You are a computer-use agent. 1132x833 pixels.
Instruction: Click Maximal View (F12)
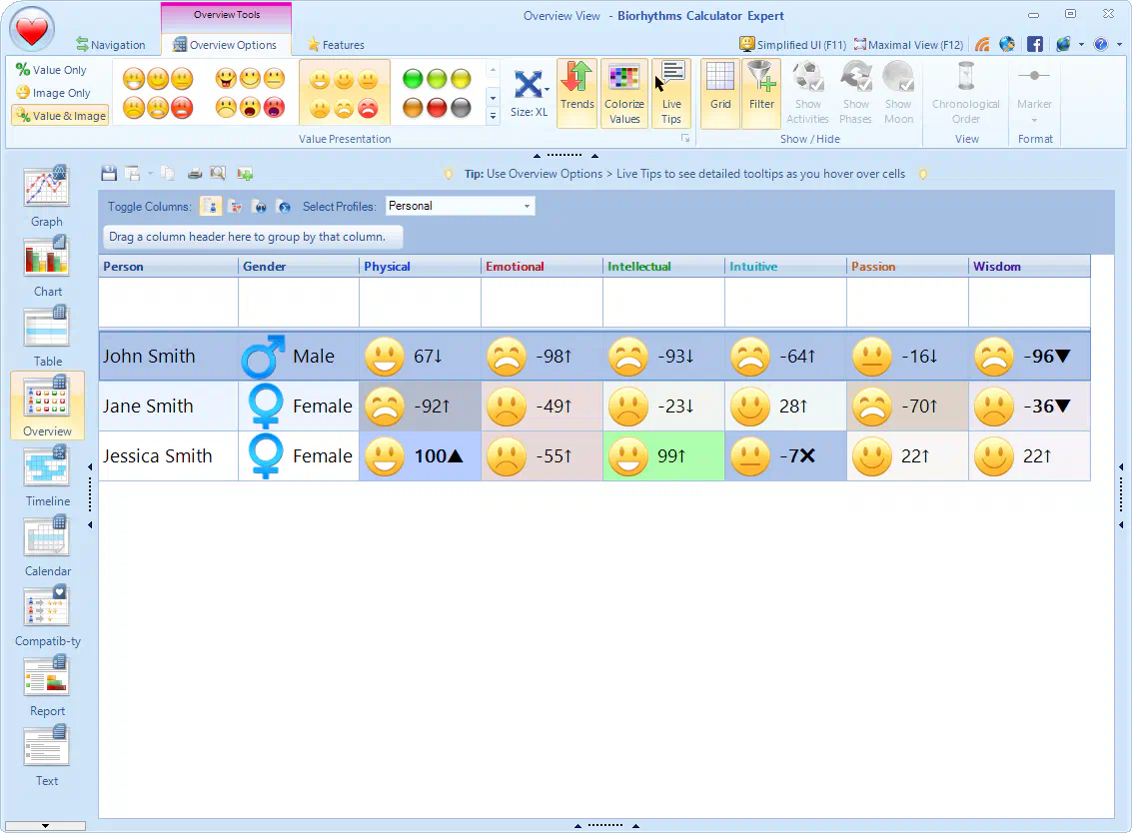pos(908,44)
